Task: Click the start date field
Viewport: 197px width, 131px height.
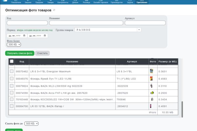Action: click(x=17, y=36)
